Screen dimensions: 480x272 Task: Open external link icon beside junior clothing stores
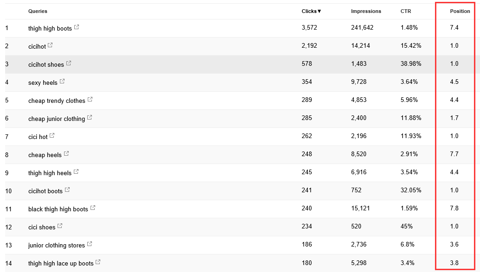click(x=90, y=244)
